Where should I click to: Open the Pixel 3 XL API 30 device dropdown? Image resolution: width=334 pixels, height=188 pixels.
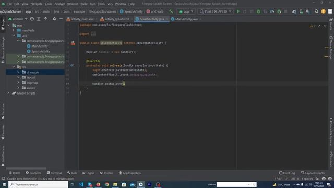216,11
